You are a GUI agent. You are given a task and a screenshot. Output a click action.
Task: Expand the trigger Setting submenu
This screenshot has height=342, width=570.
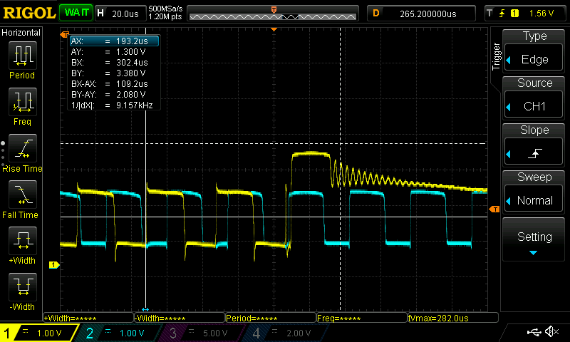pyautogui.click(x=534, y=239)
